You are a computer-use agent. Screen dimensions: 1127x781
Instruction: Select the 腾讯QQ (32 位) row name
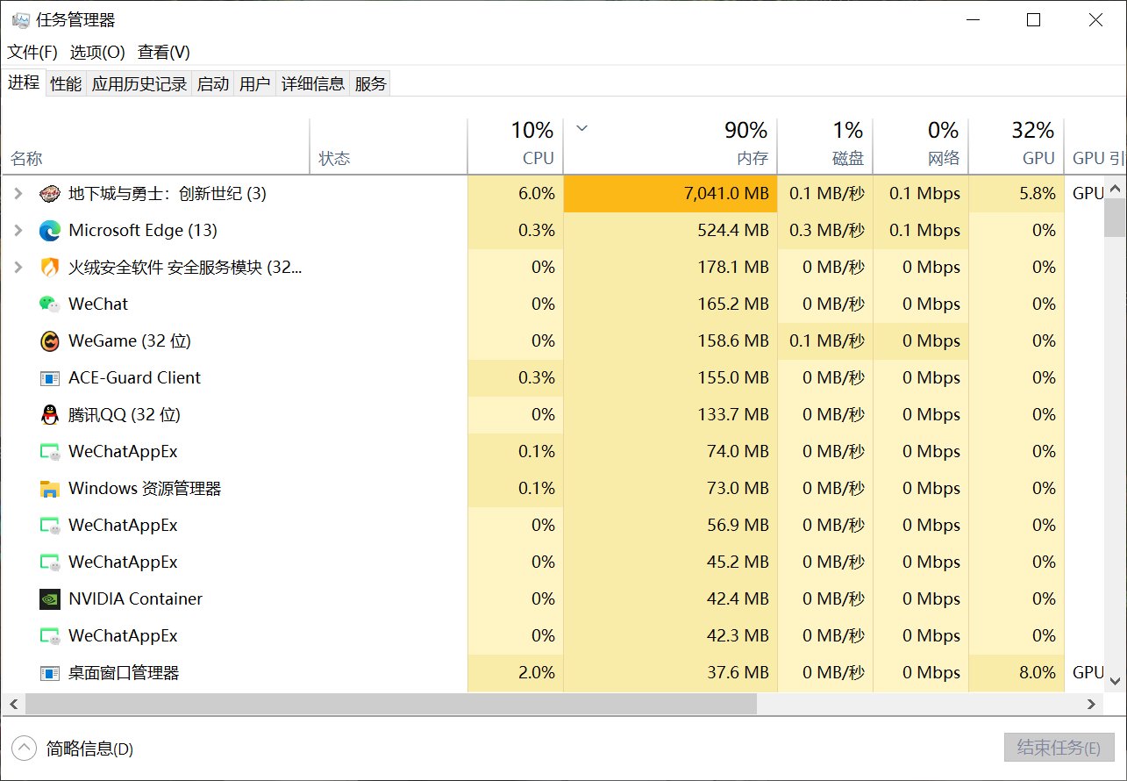[124, 415]
